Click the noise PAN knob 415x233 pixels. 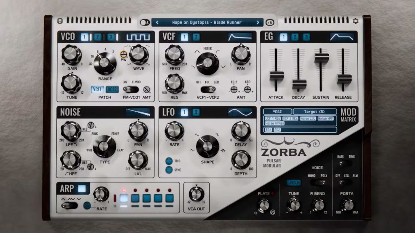click(x=138, y=131)
